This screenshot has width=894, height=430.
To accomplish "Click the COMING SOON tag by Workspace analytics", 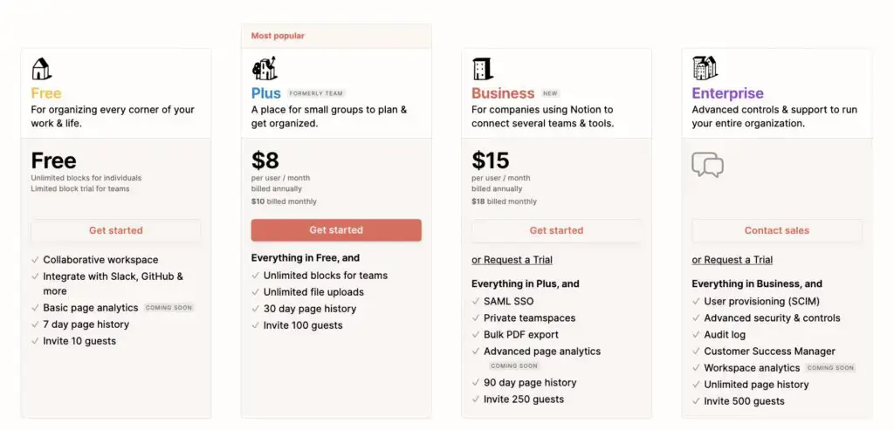I will [830, 368].
